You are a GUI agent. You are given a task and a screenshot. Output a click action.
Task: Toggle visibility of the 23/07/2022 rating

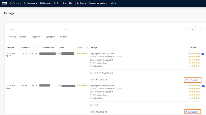(x=203, y=54)
